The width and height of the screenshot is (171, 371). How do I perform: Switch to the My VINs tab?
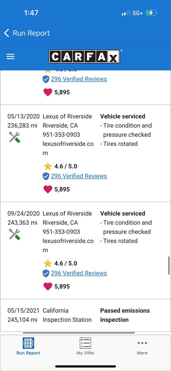point(85,346)
